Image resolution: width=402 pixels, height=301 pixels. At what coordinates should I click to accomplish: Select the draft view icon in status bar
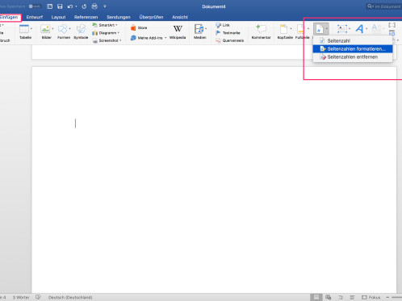coord(352,297)
